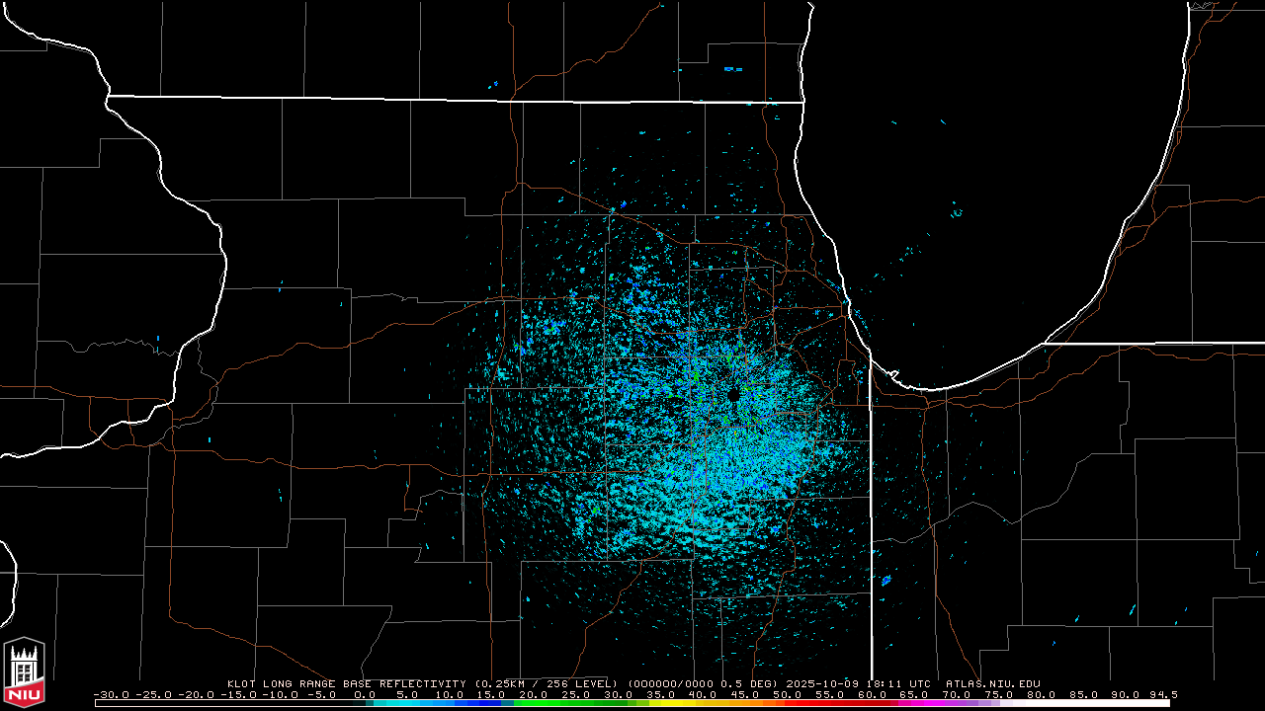Click the '0.0' scale label
This screenshot has width=1265, height=711.
[365, 694]
